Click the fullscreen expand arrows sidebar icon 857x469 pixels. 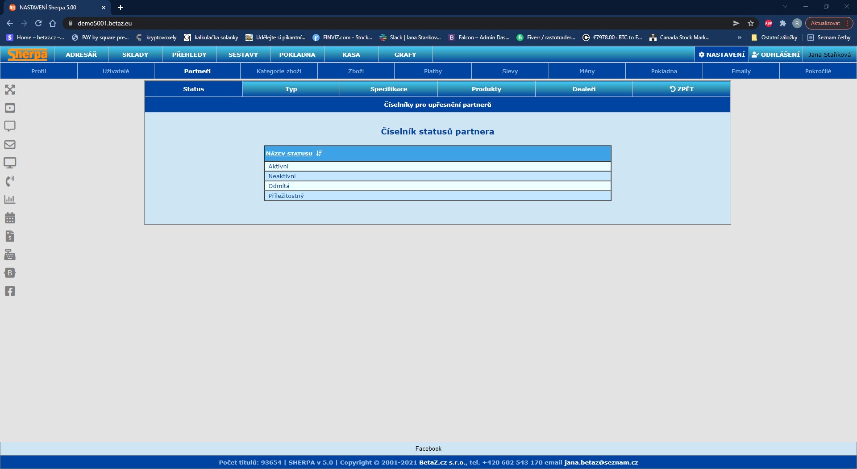pyautogui.click(x=10, y=90)
